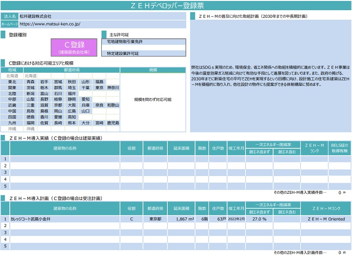
Task: Select energy reduction value 27.0 %
Action: coord(259,219)
